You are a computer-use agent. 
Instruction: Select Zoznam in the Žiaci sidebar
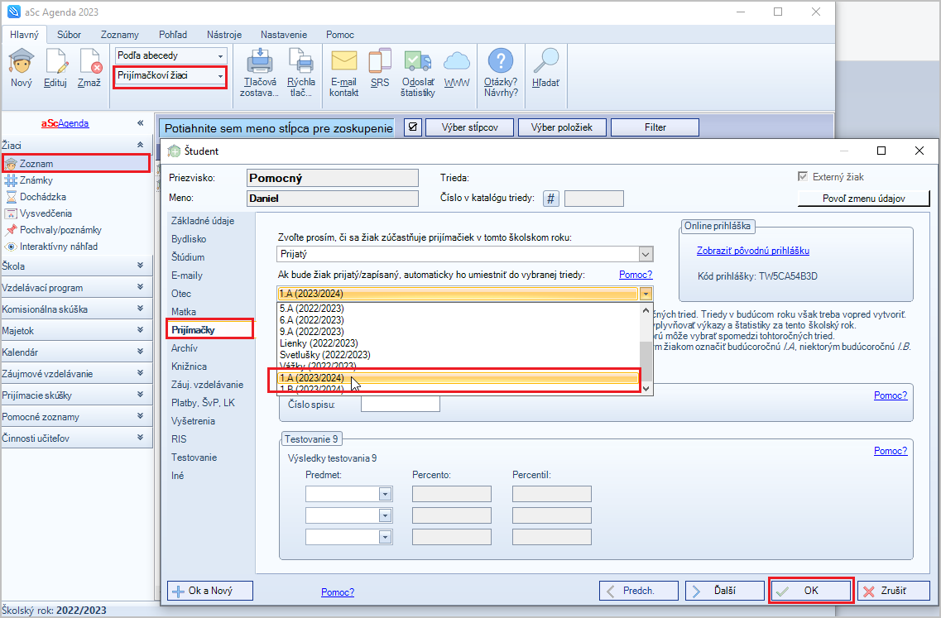[76, 163]
